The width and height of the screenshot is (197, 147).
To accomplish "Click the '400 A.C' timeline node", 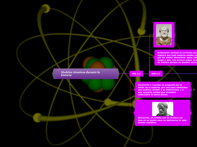I will tap(136, 74).
